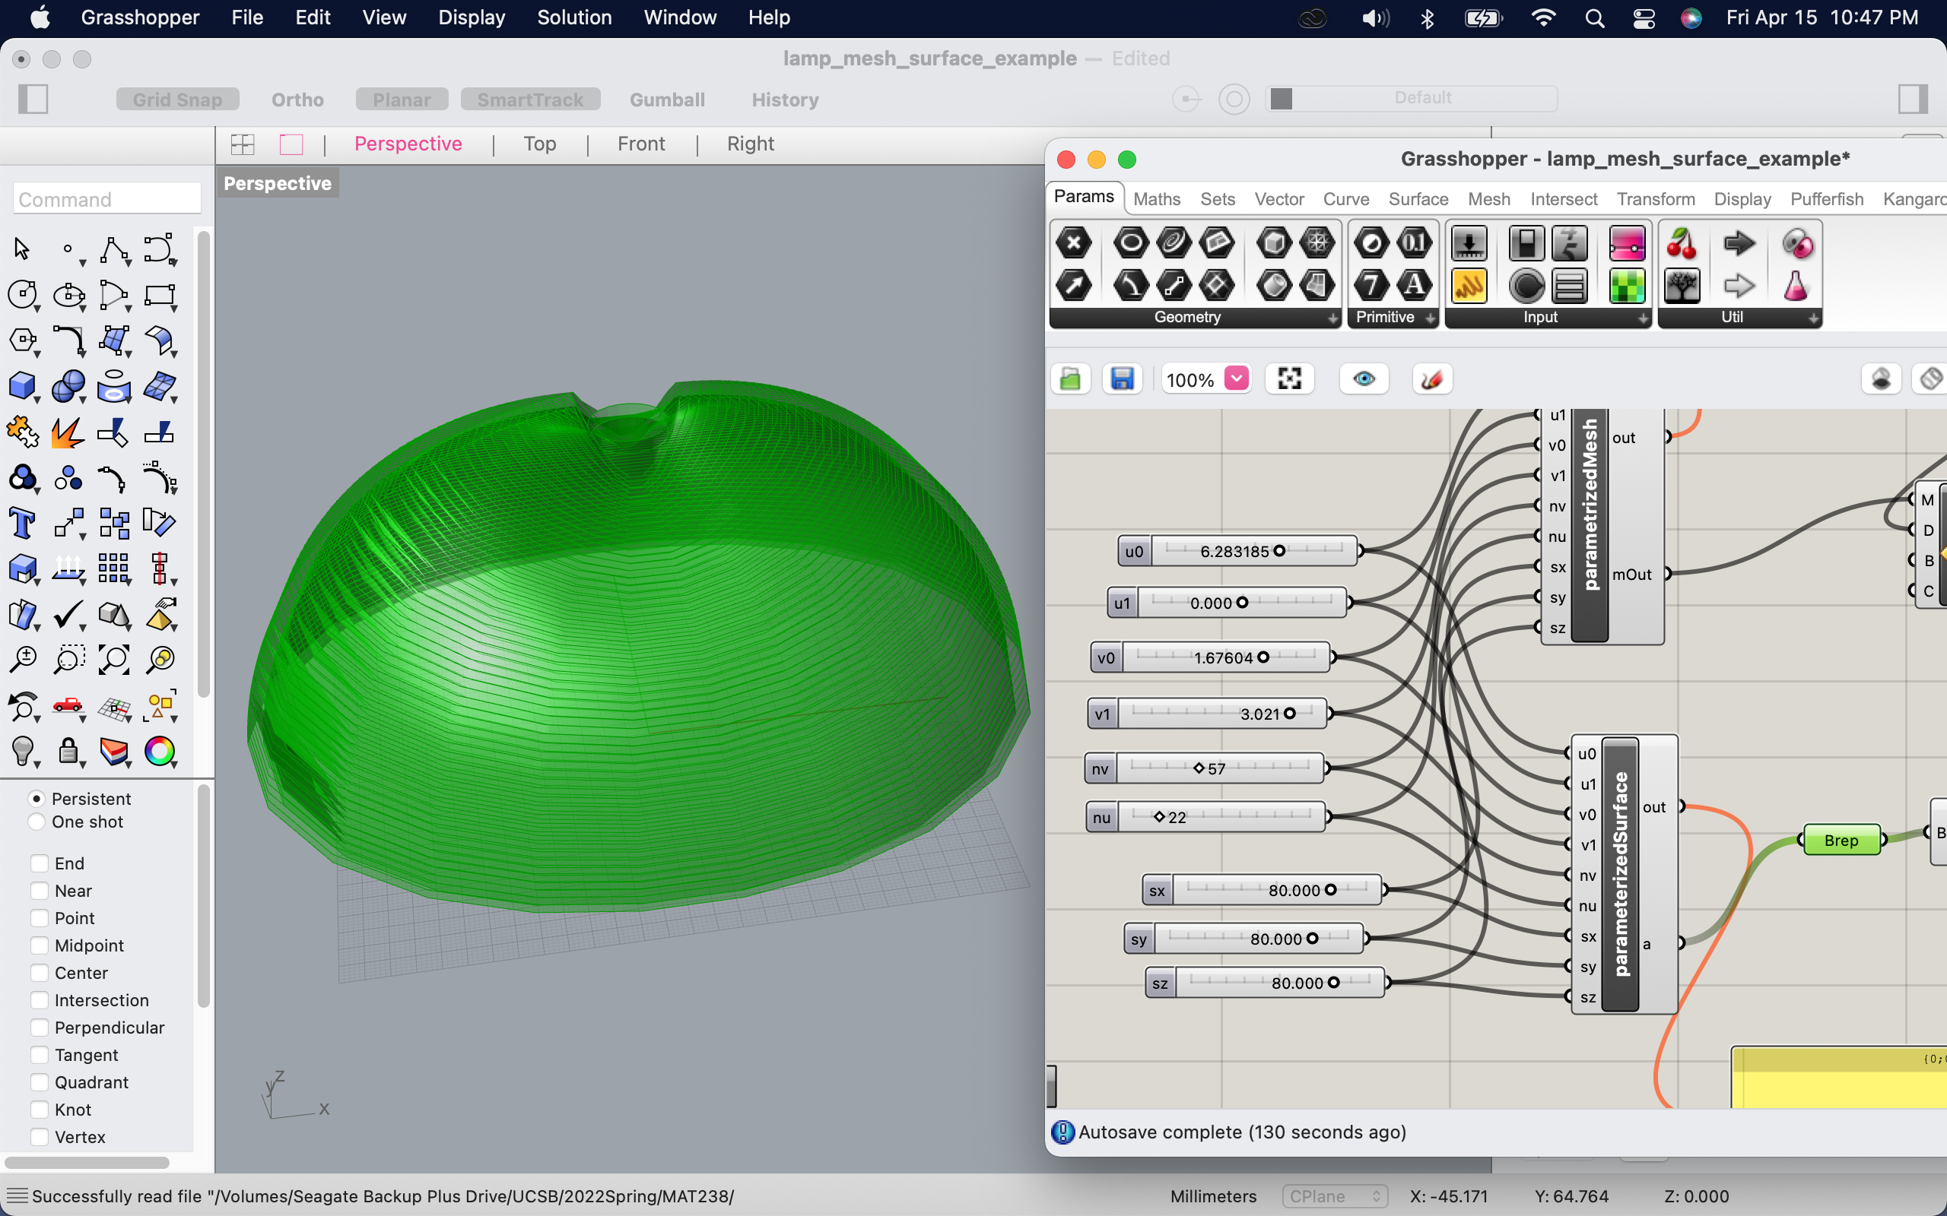Click the Input panel expand arrow
1947x1216 pixels.
(1640, 315)
